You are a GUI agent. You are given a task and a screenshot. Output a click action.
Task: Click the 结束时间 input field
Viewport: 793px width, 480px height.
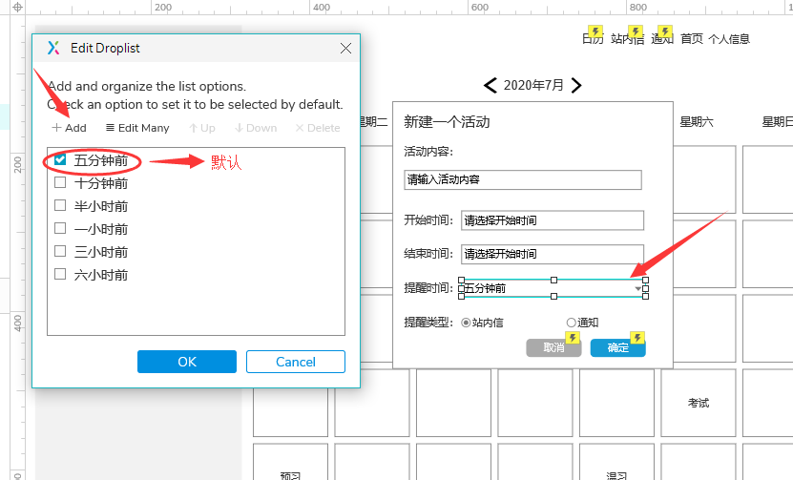(x=553, y=254)
